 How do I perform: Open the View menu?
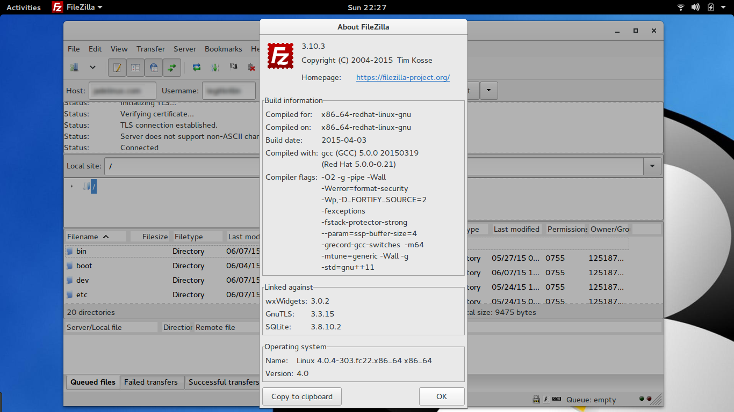[119, 49]
